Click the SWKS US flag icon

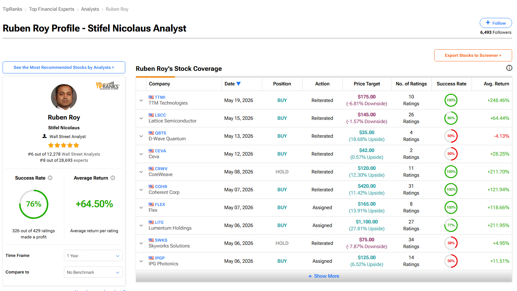pos(151,240)
